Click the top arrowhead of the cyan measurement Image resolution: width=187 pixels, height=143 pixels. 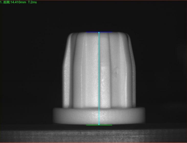pos(99,33)
